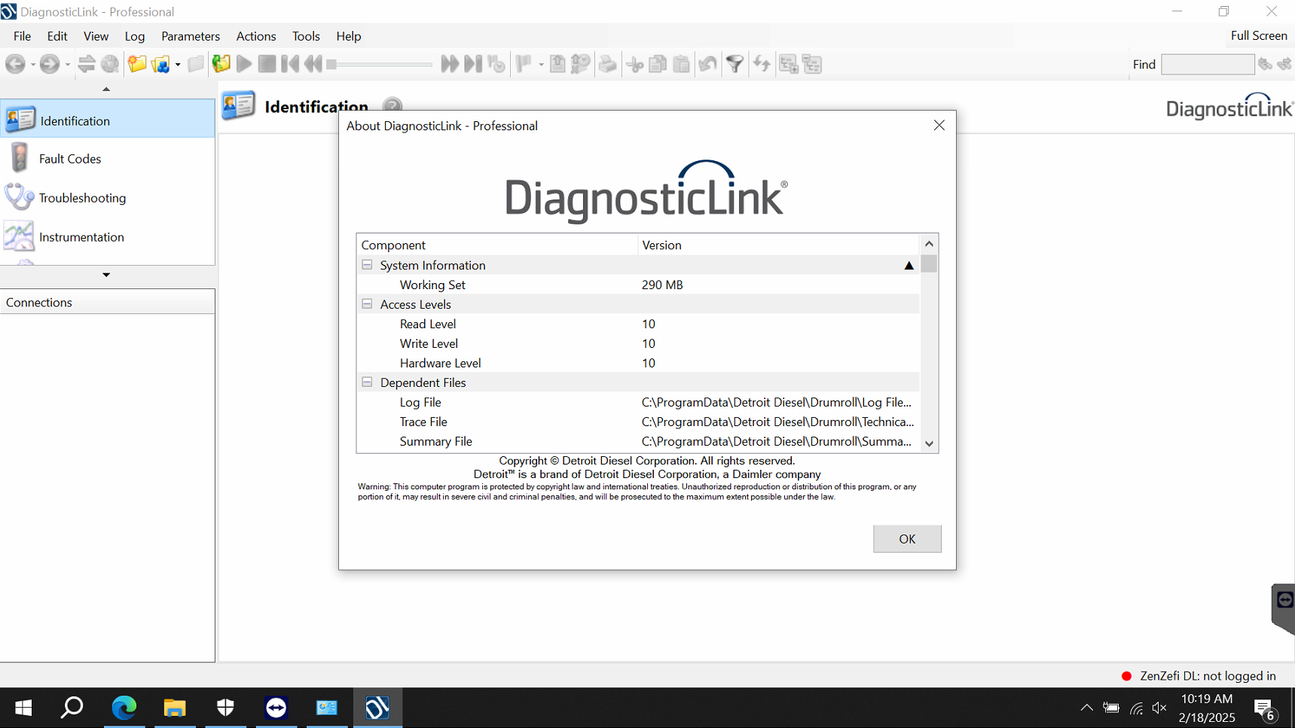The image size is (1295, 728).
Task: Open Microsoft Edge from the taskbar
Action: click(124, 708)
